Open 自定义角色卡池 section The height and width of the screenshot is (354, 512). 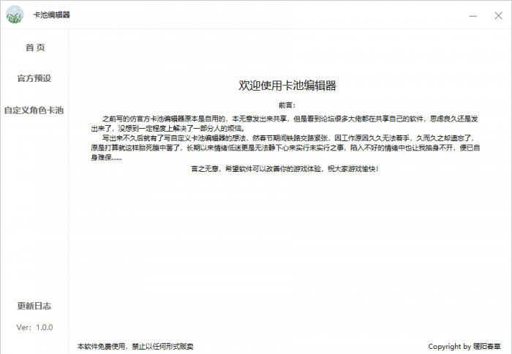[34, 110]
